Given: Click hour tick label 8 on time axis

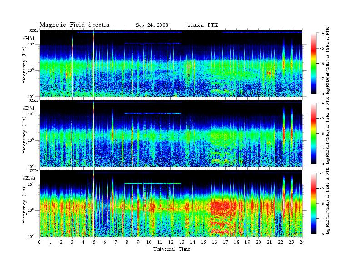Looking at the screenshot, I should pos(127,242).
